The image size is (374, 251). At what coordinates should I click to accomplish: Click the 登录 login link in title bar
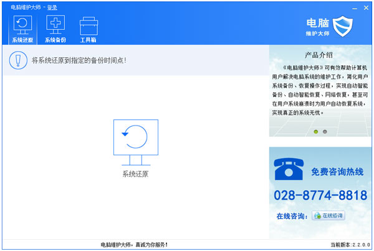53,7
